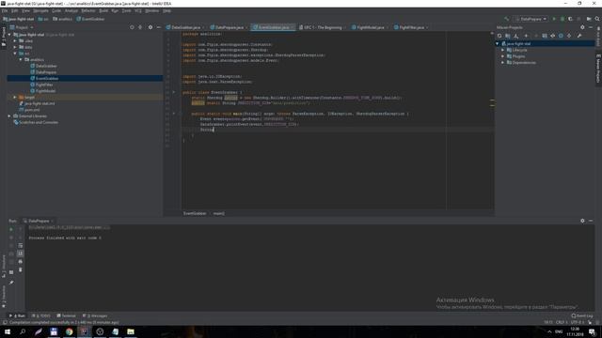The image size is (602, 338).
Task: Switch to DataGrabber.java editor tab
Action: coord(186,27)
